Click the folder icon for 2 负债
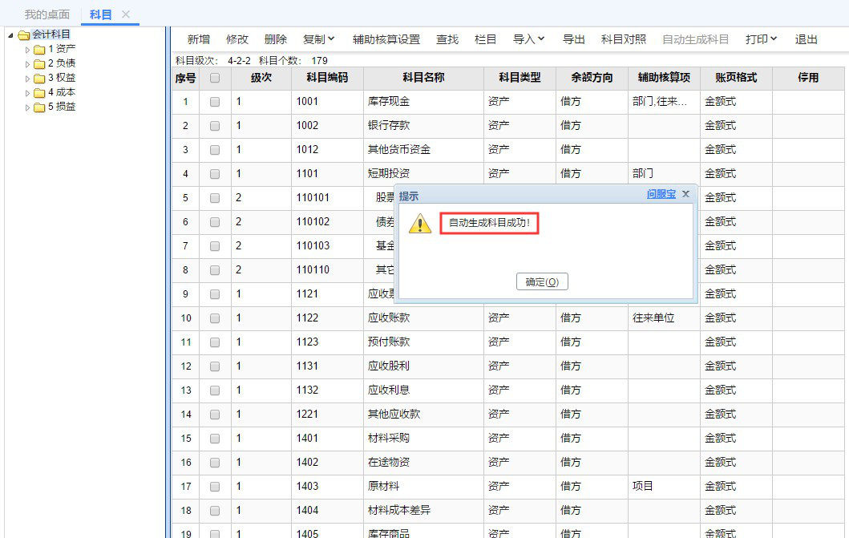Viewport: 849px width, 538px height. tap(39, 64)
